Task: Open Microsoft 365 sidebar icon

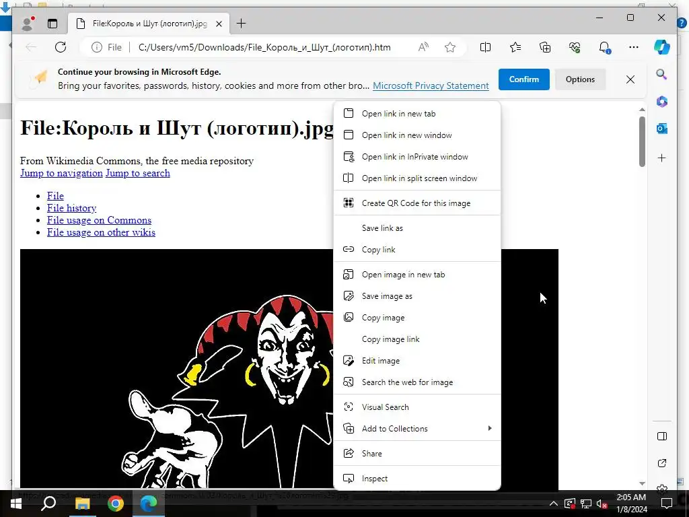Action: tap(662, 102)
